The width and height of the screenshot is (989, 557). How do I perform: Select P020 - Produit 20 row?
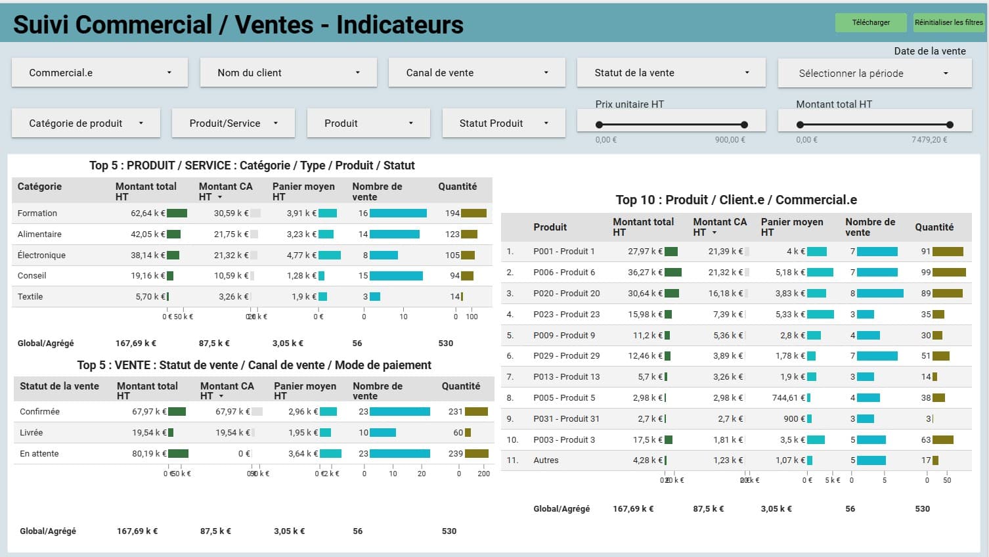[x=736, y=294]
